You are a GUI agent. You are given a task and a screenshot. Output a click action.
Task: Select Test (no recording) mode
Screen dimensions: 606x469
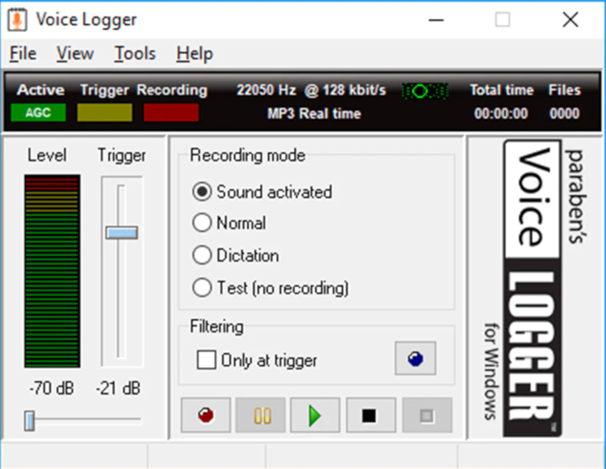pos(201,287)
